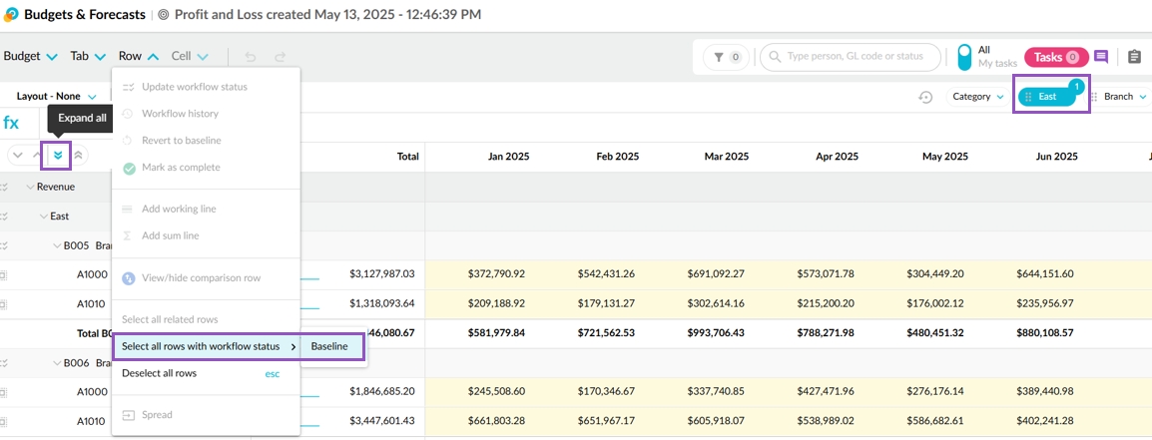This screenshot has width=1152, height=440.
Task: Open the comments speech bubble icon
Action: coord(1101,57)
